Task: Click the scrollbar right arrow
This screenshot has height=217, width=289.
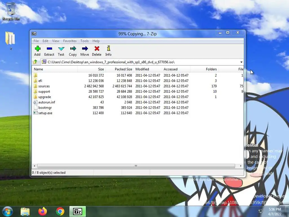Action: tap(241, 166)
